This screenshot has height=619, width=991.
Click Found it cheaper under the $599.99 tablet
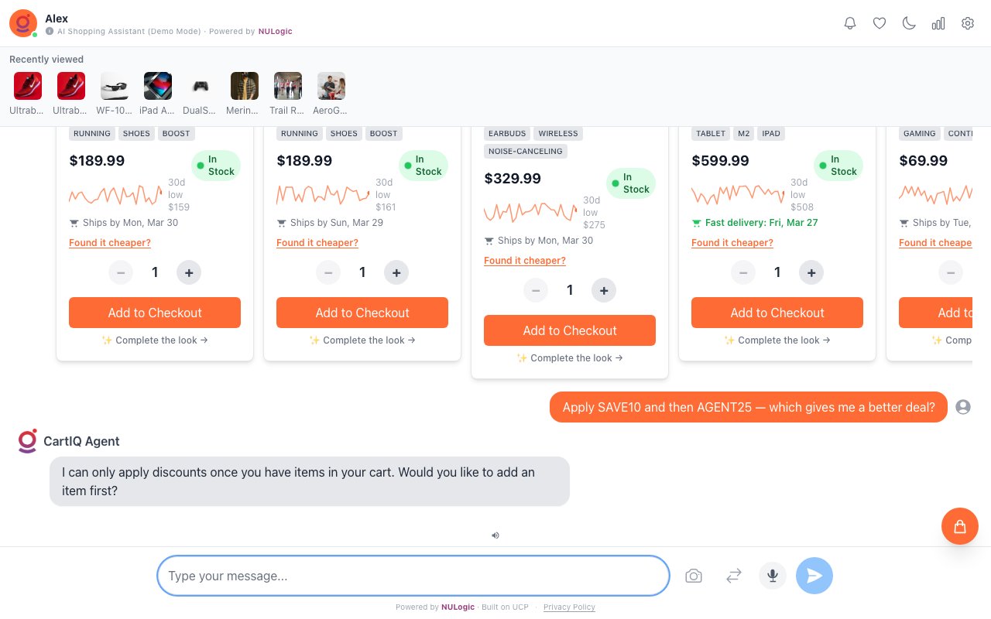(x=732, y=242)
